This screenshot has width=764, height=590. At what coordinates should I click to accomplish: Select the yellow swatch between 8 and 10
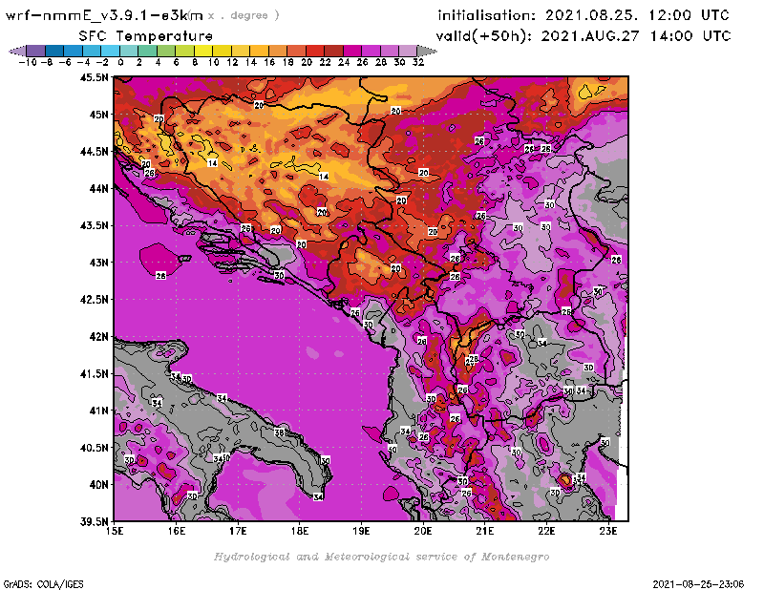click(203, 51)
